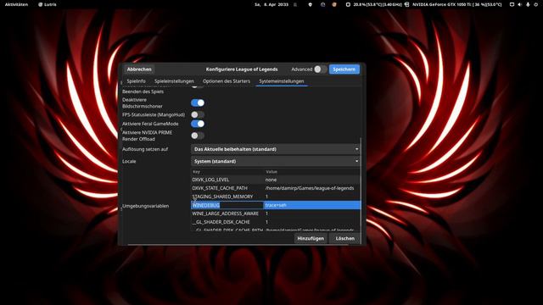The width and height of the screenshot is (543, 305).
Task: Open the date and time clock menu
Action: 271,4
